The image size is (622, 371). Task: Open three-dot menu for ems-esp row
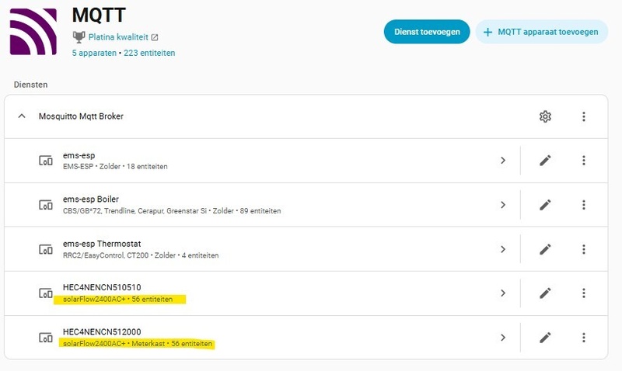point(584,161)
